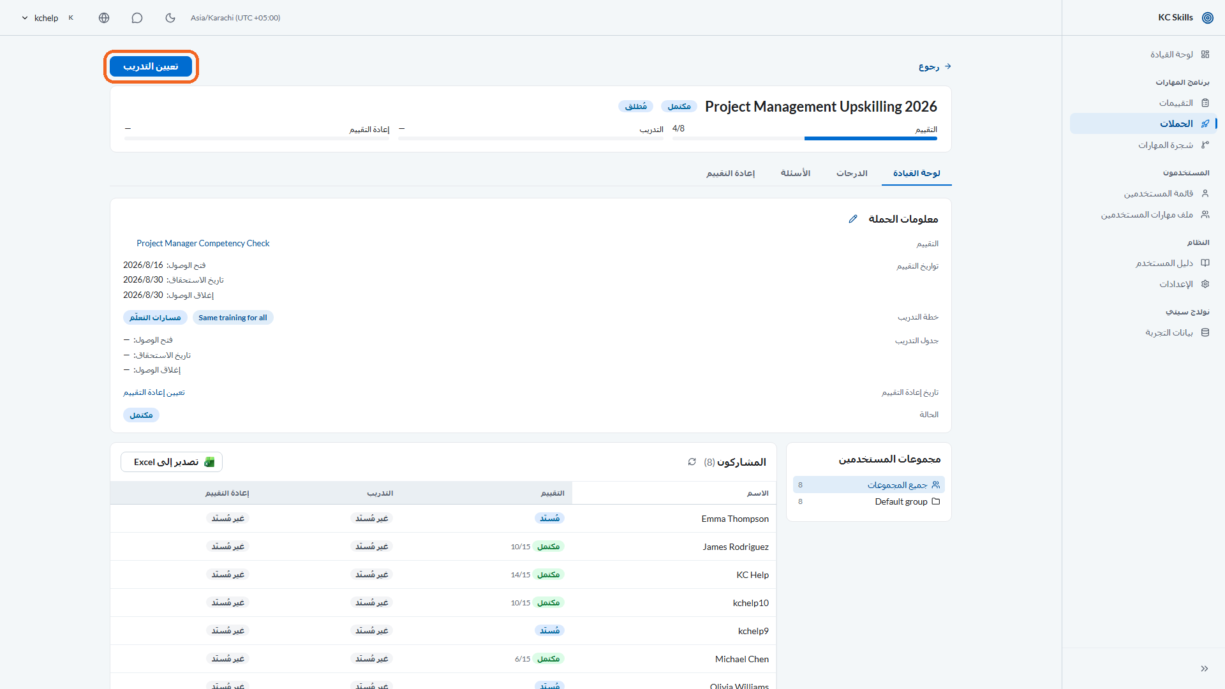
Task: Click the pencil edit campaign info icon
Action: (x=853, y=219)
